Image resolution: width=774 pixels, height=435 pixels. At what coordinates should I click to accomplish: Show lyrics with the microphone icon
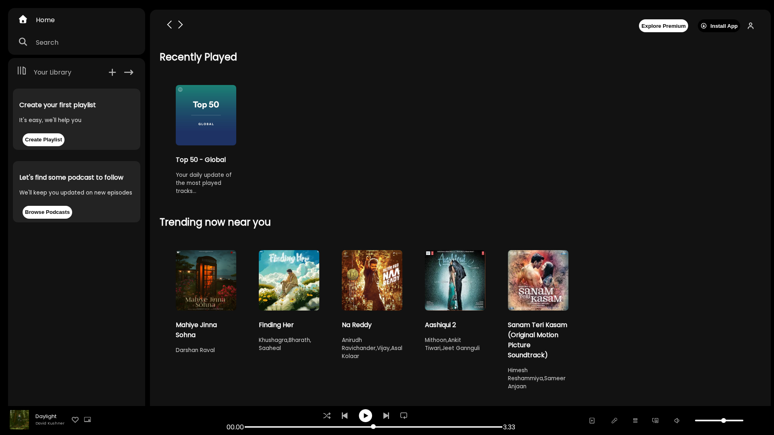point(614,420)
